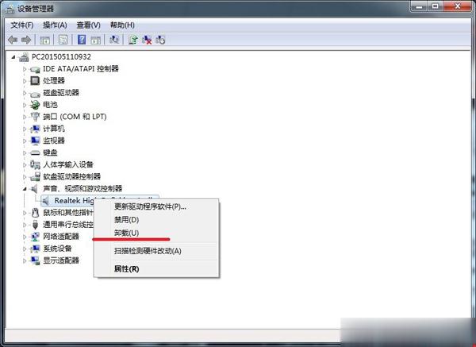Screen dimensions: 476x347
Task: Select the 磁盘驱动器 tree item
Action: pyautogui.click(x=59, y=93)
